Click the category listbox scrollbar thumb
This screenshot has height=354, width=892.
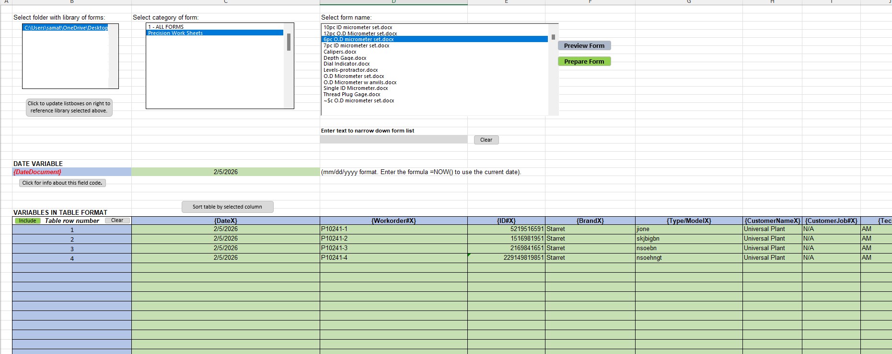tap(289, 42)
